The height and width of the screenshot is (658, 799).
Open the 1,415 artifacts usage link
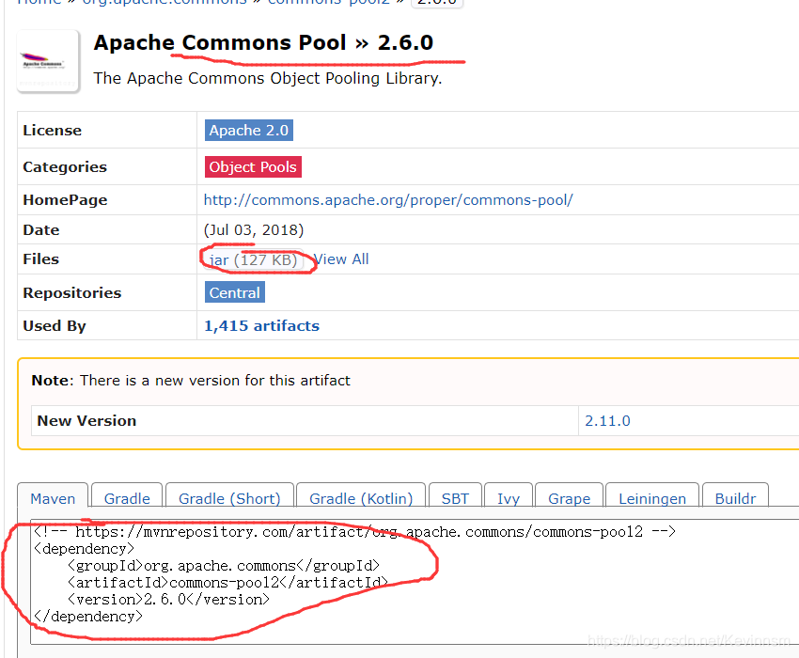(261, 325)
